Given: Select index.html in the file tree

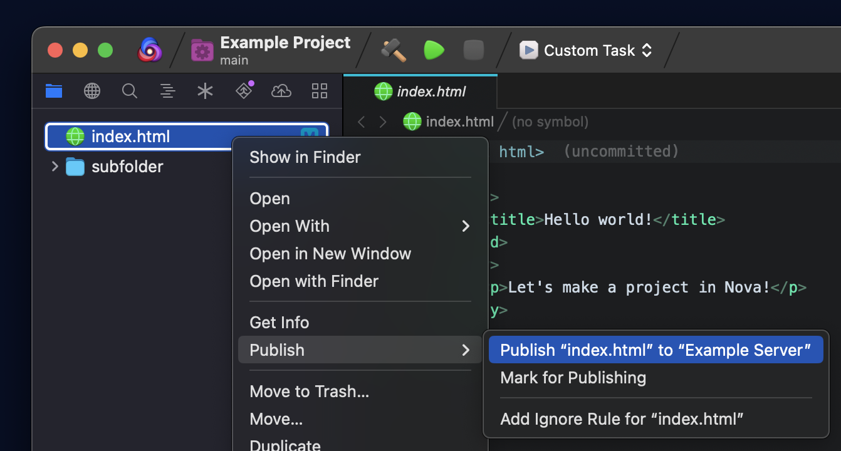Looking at the screenshot, I should pos(186,136).
